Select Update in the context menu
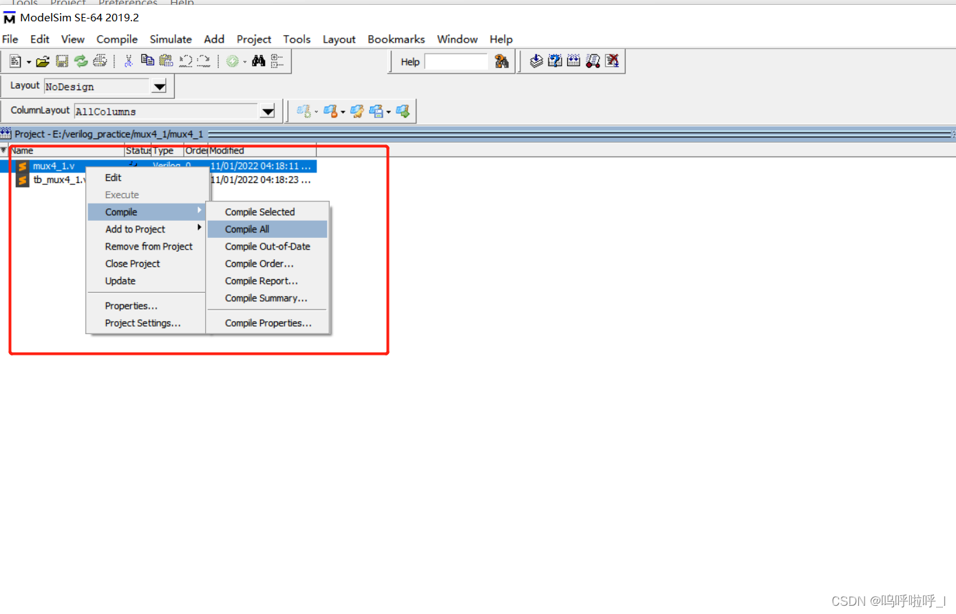This screenshot has height=614, width=956. (146, 281)
